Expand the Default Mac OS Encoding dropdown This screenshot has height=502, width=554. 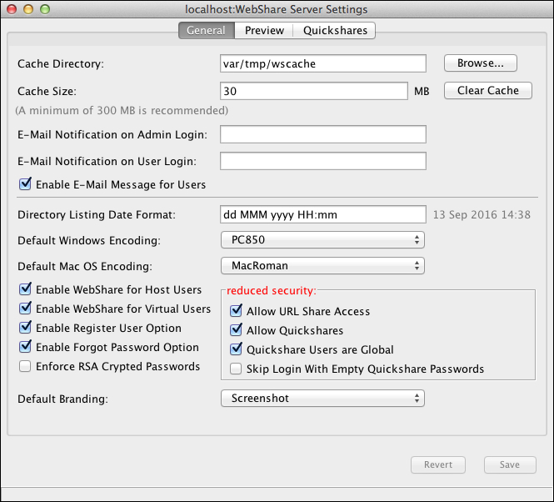click(x=322, y=266)
